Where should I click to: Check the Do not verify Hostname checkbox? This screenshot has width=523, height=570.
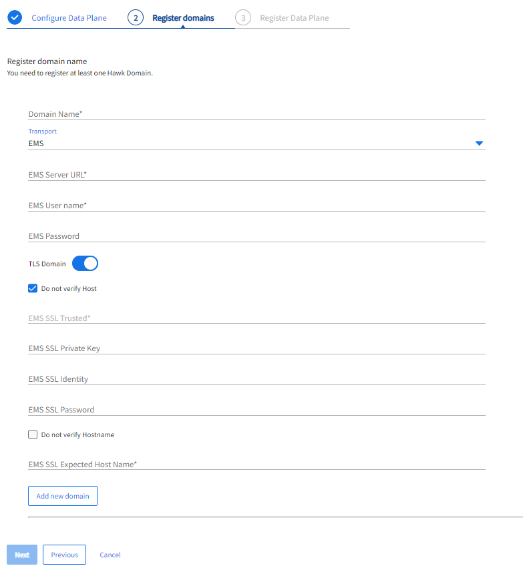tap(33, 435)
